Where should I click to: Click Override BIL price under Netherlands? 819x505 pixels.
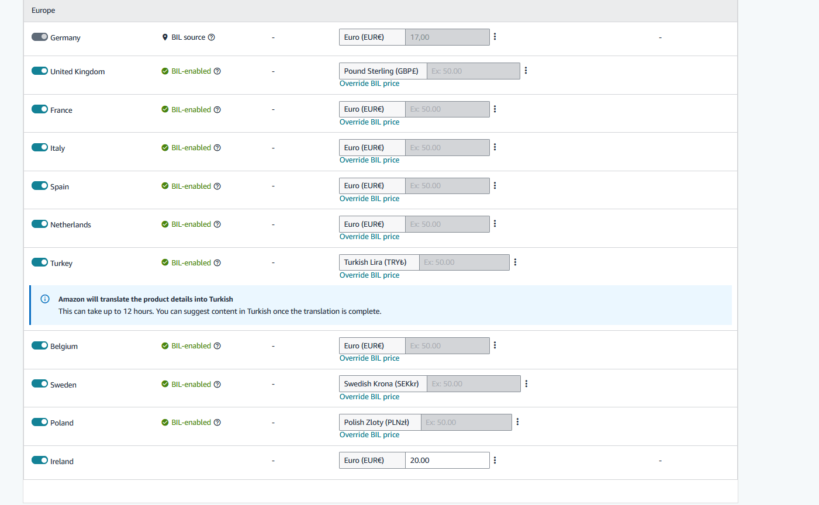369,237
